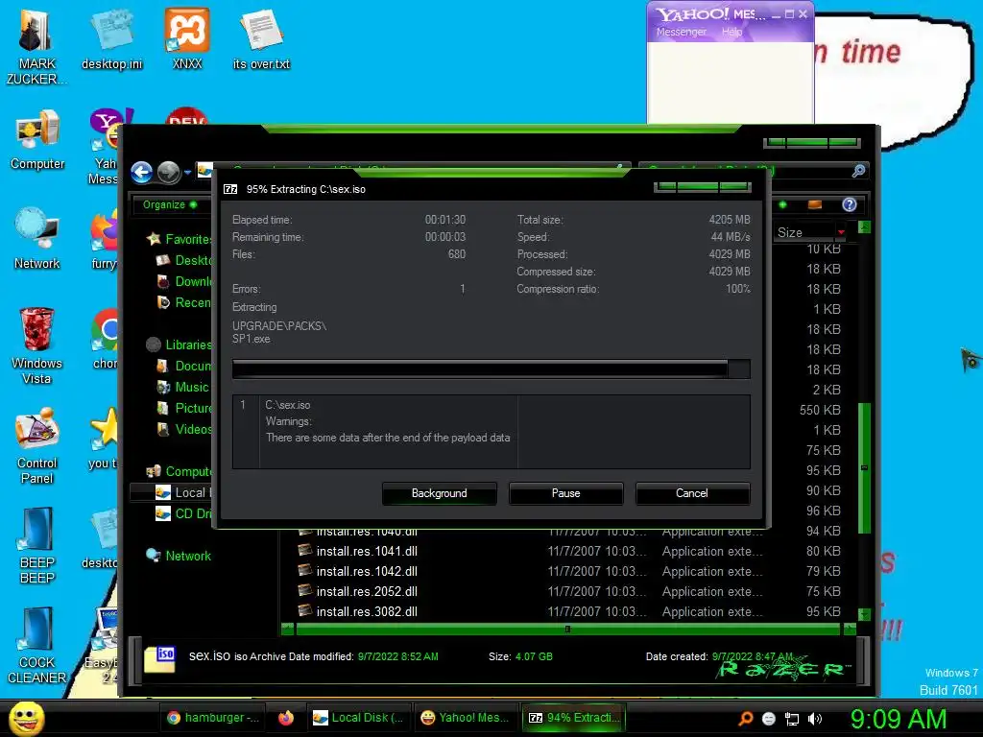Click the Explorer Forward arrow button
Image resolution: width=983 pixels, height=737 pixels.
168,172
